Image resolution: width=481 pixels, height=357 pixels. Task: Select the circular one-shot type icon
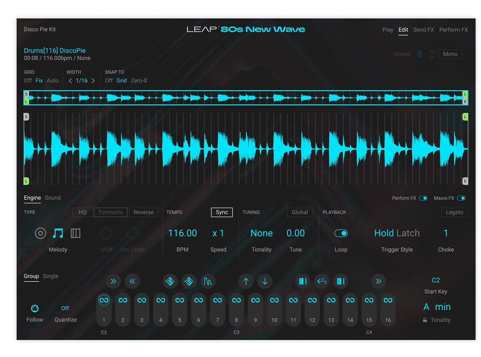pos(41,233)
